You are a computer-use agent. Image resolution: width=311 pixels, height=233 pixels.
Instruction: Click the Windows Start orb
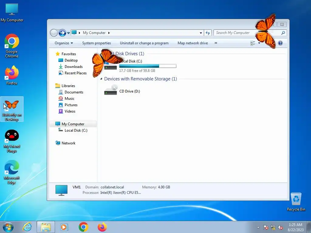click(8, 227)
